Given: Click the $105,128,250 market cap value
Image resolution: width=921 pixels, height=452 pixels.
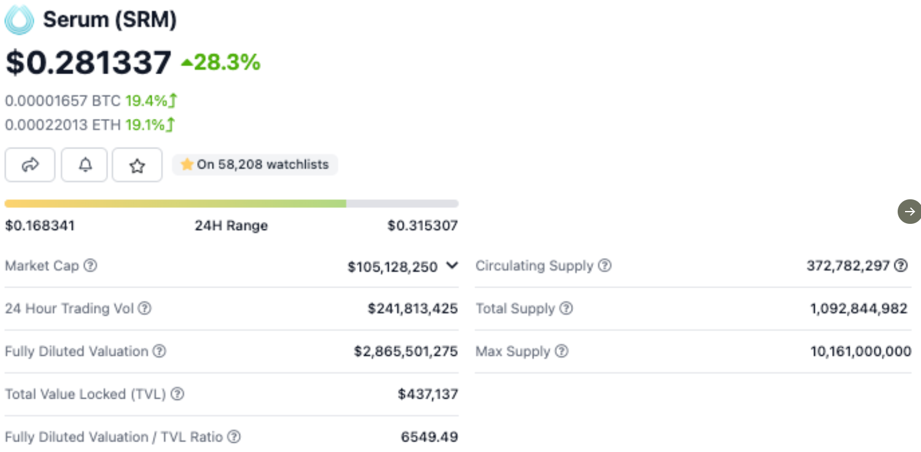Looking at the screenshot, I should coord(392,267).
